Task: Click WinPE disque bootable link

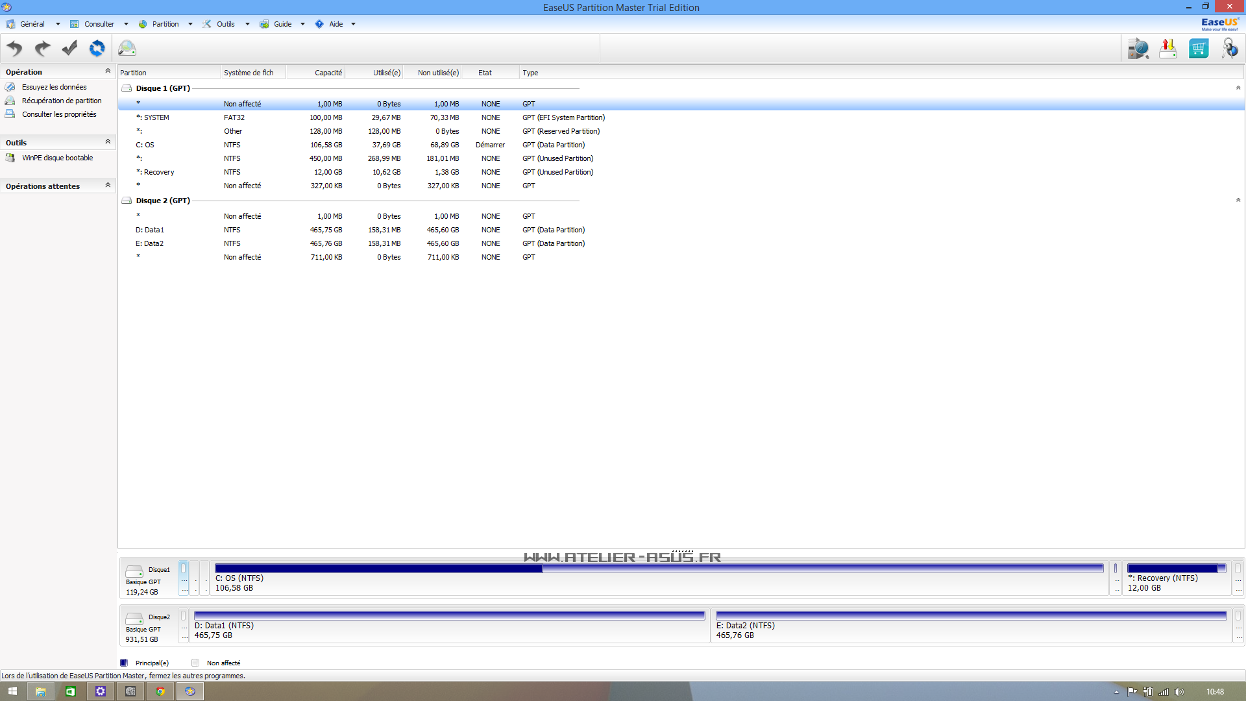Action: tap(57, 158)
